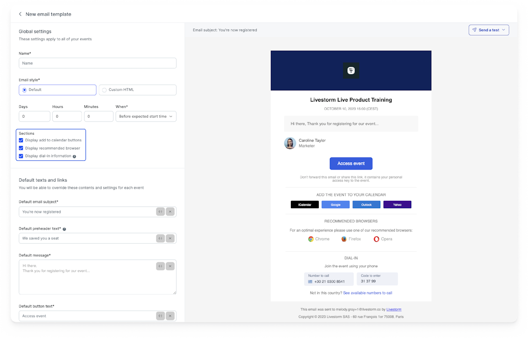Image resolution: width=528 pixels, height=338 pixels.
Task: Click the dial-in information info icon
Action: [74, 156]
